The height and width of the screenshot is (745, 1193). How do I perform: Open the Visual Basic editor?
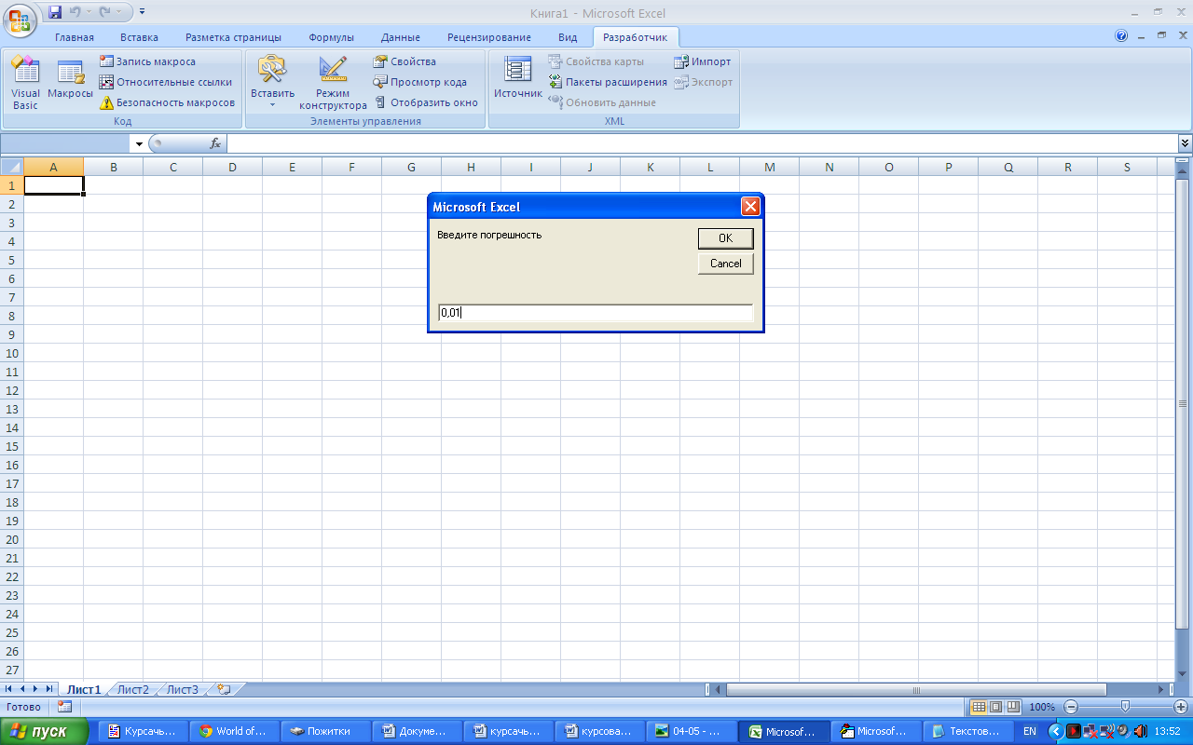pyautogui.click(x=25, y=83)
